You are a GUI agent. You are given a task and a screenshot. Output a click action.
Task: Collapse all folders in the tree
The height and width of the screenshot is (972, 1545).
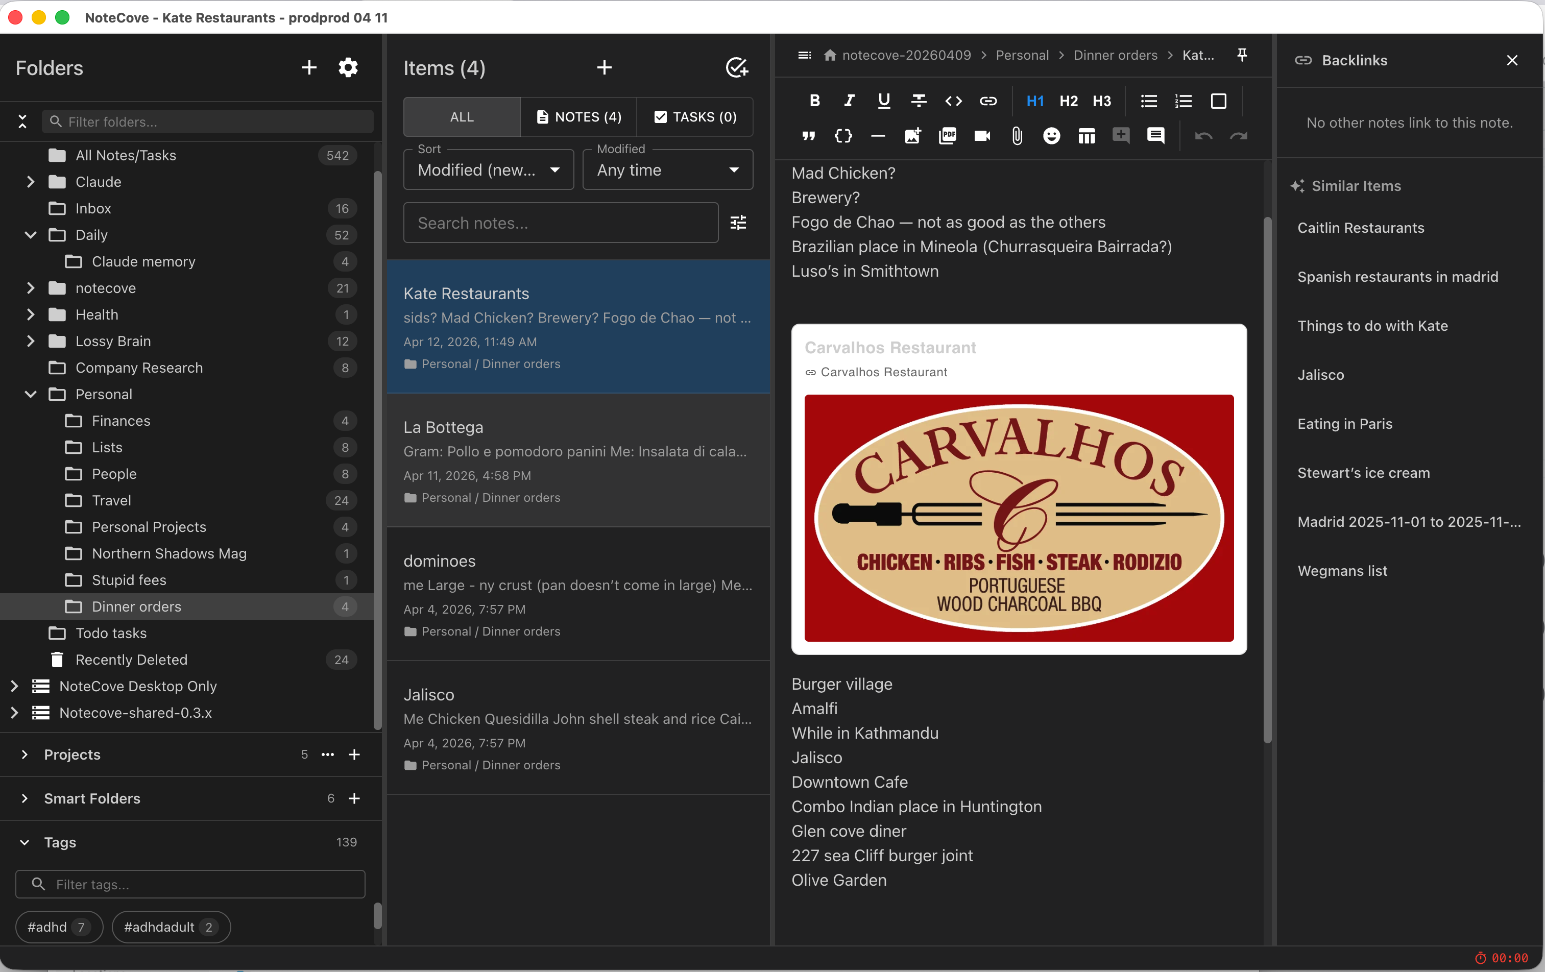coord(22,121)
